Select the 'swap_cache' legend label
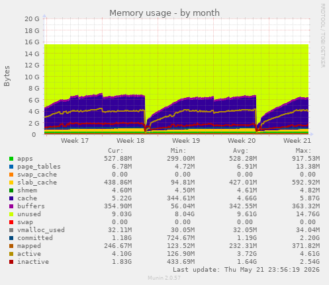329x285 pixels. [37, 175]
